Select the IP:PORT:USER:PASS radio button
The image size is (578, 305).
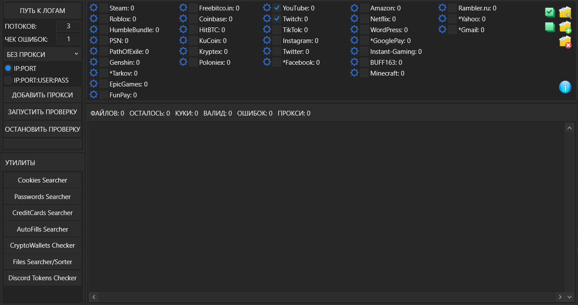pos(8,80)
